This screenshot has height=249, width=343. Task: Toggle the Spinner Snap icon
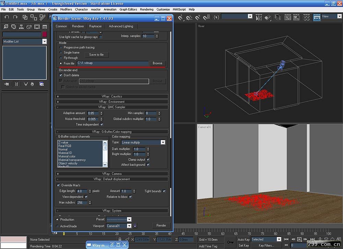pos(206,17)
